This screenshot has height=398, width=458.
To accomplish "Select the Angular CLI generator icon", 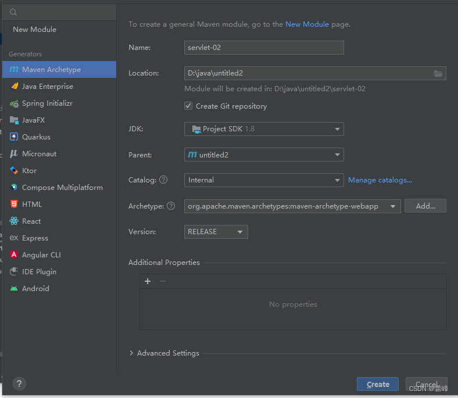I will [14, 254].
